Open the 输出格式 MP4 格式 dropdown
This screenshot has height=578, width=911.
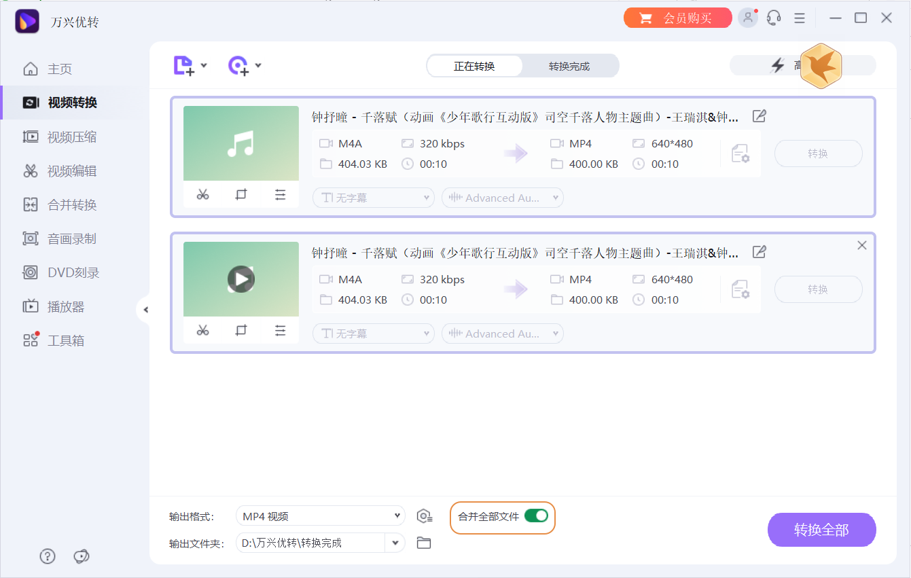[320, 516]
